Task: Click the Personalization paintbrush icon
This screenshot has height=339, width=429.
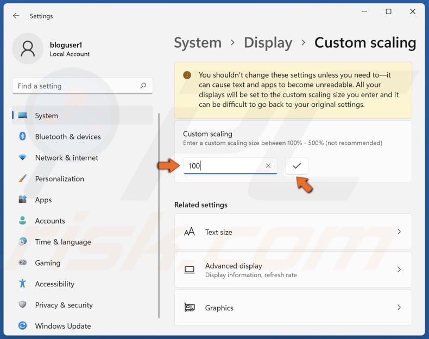Action: (x=22, y=178)
